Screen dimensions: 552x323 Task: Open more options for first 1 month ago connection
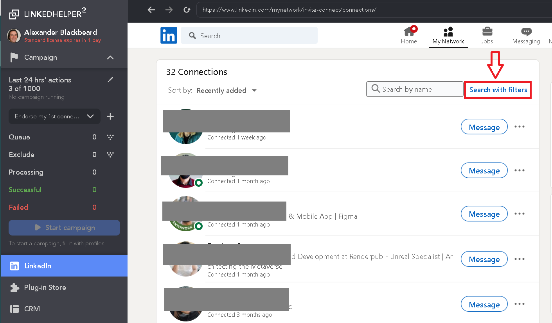[x=519, y=170]
